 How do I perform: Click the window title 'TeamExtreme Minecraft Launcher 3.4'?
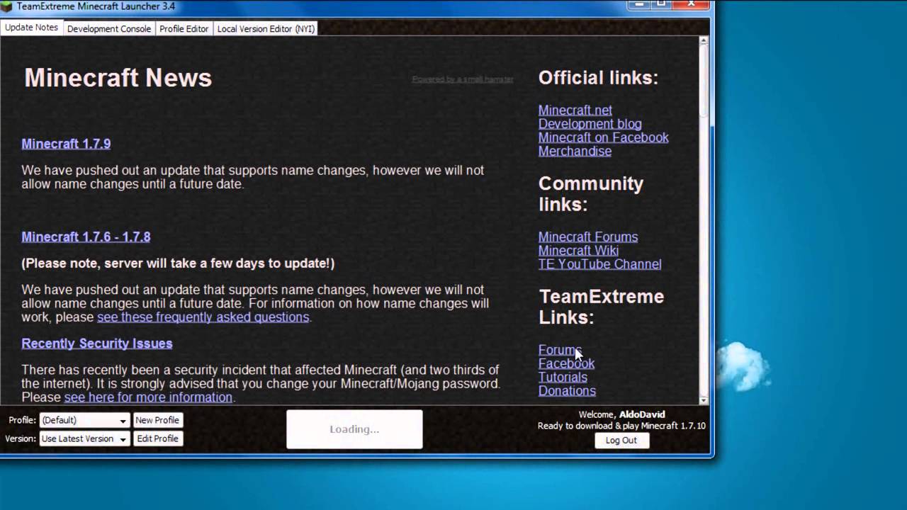96,6
